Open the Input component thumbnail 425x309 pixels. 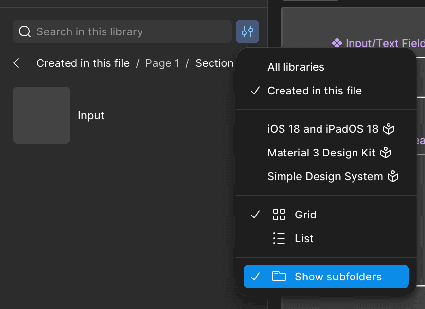pyautogui.click(x=41, y=115)
